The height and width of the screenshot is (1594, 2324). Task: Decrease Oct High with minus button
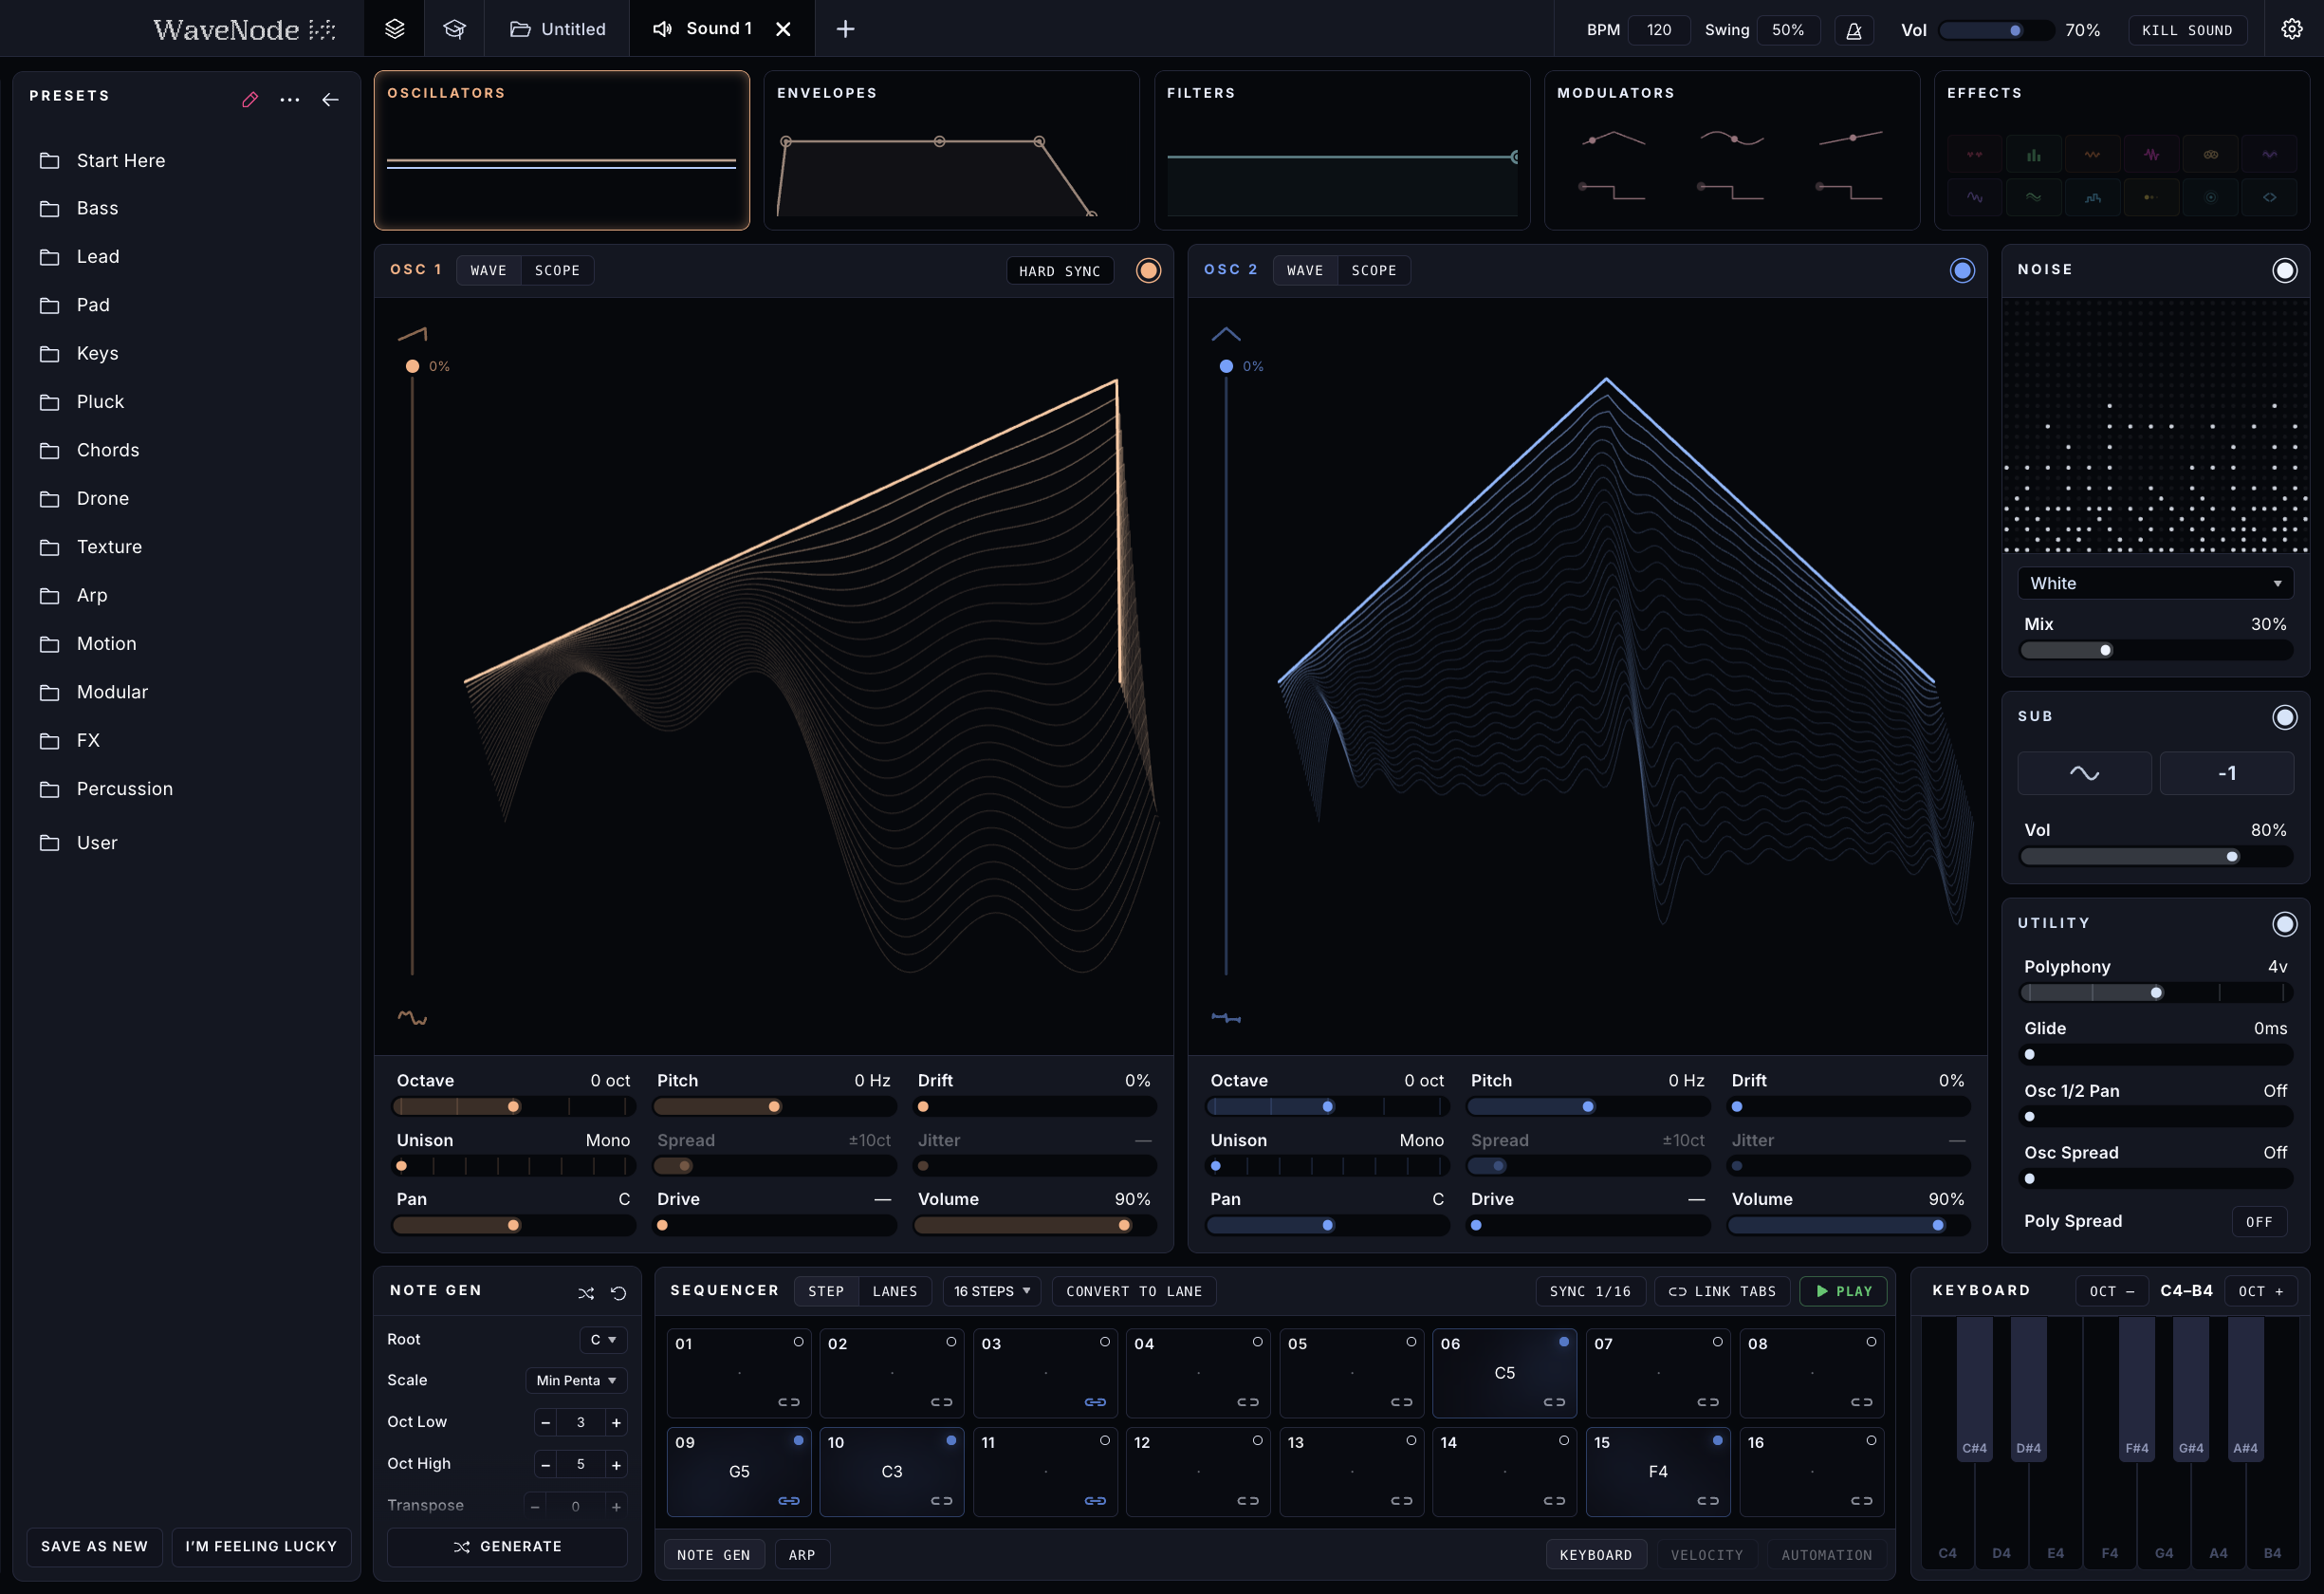click(x=545, y=1464)
